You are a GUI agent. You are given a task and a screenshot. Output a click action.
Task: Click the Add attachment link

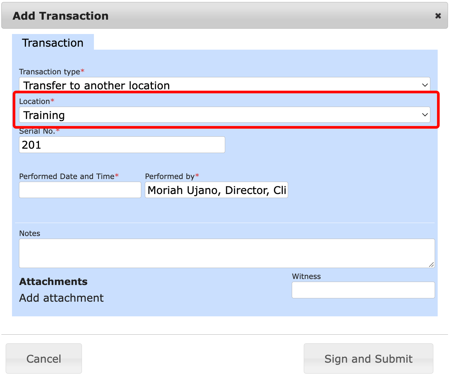coord(61,298)
